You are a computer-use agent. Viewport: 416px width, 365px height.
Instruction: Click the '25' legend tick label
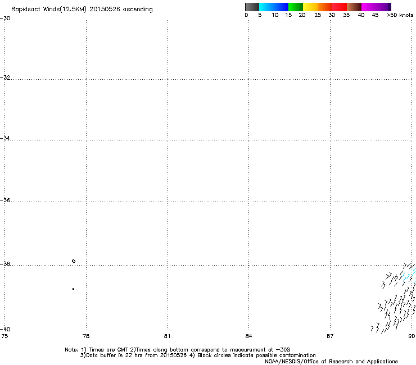pos(318,15)
